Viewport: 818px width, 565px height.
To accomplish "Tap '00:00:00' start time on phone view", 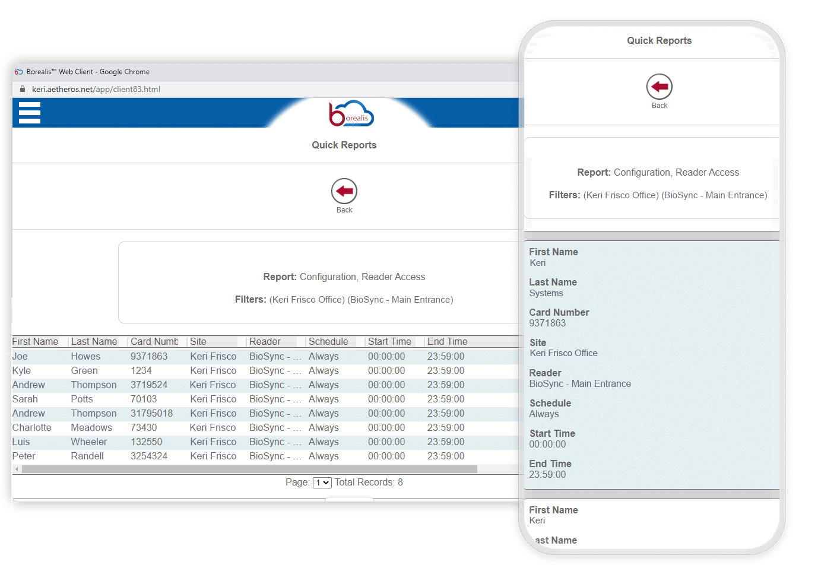I will click(547, 445).
